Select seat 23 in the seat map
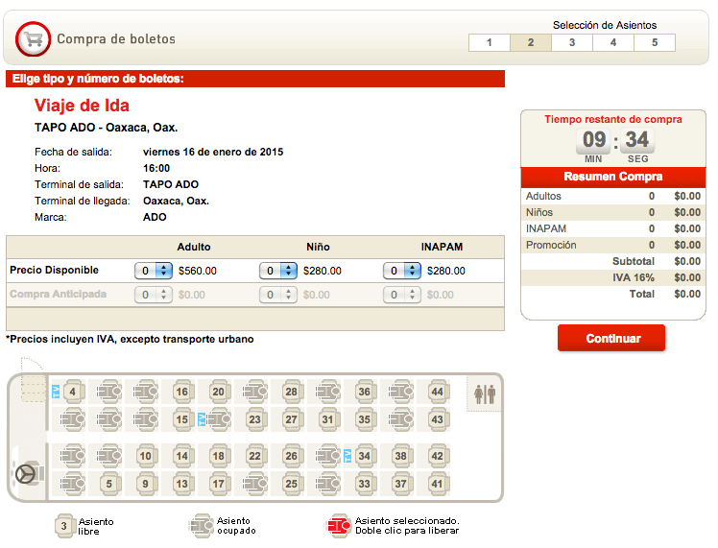The height and width of the screenshot is (548, 718). coord(254,419)
